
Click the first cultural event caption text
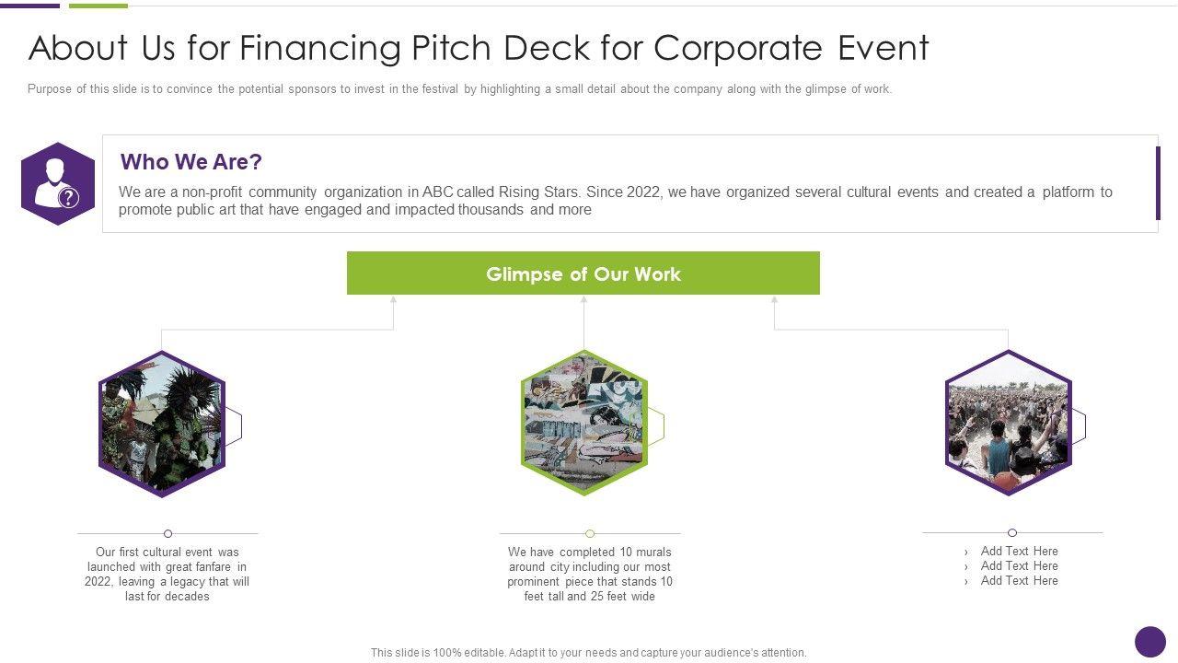coord(167,574)
